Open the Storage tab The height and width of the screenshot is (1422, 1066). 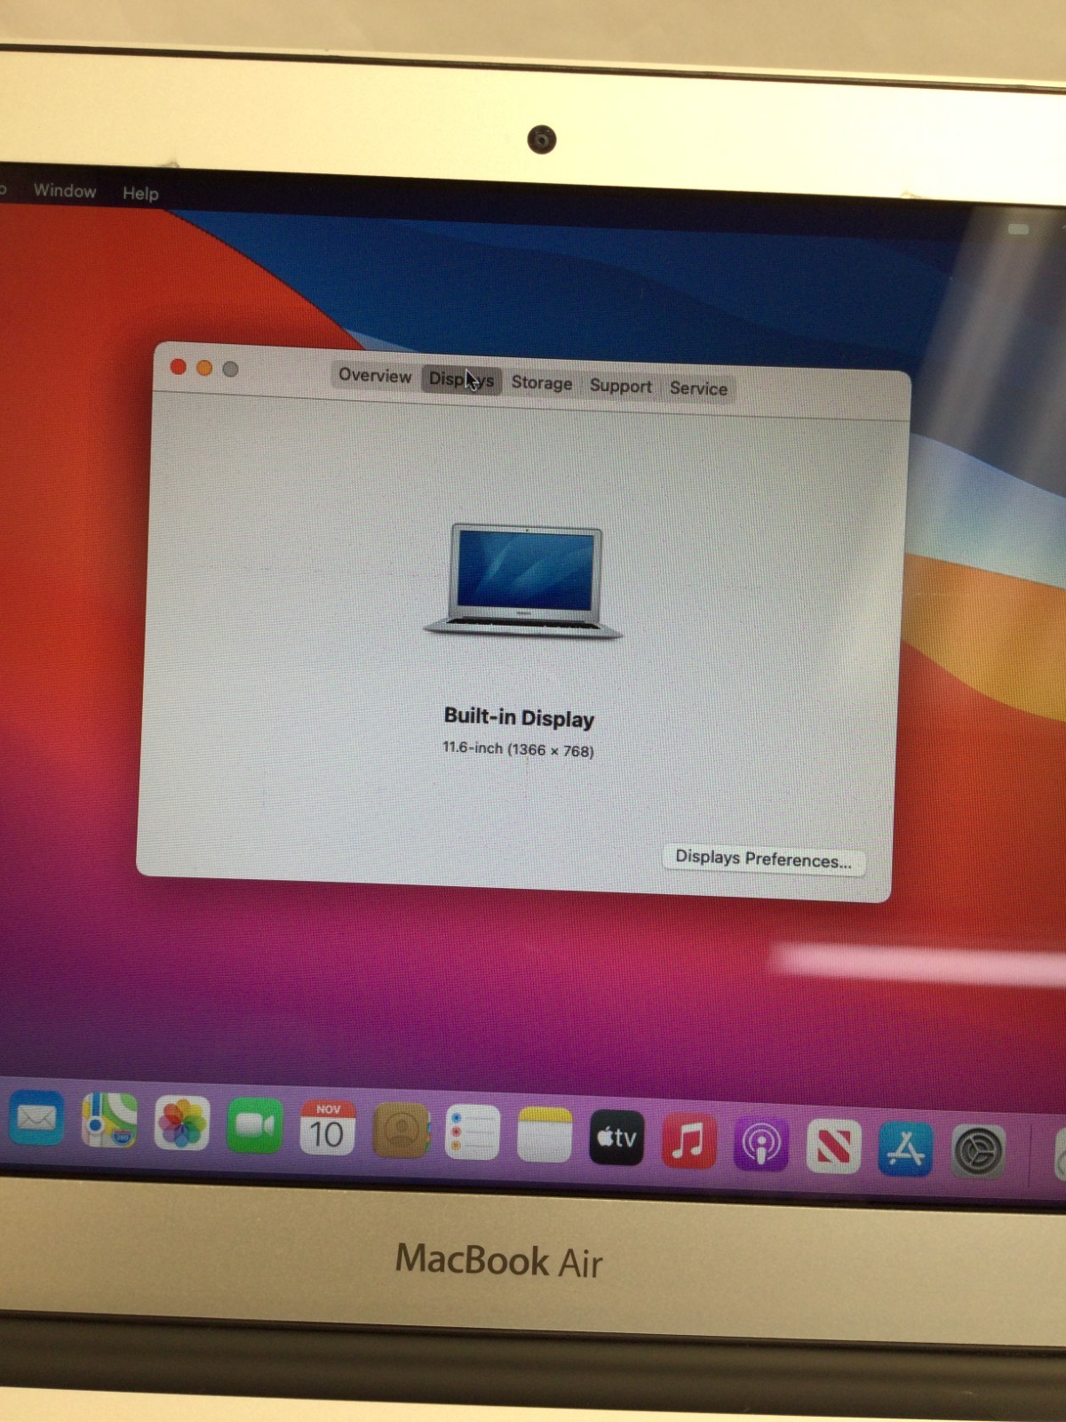tap(541, 383)
